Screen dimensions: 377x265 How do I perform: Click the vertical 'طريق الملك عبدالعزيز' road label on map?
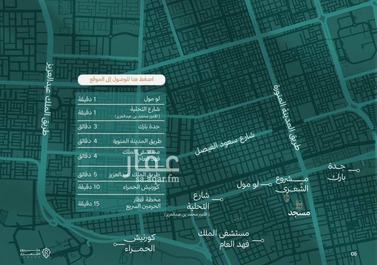click(48, 98)
